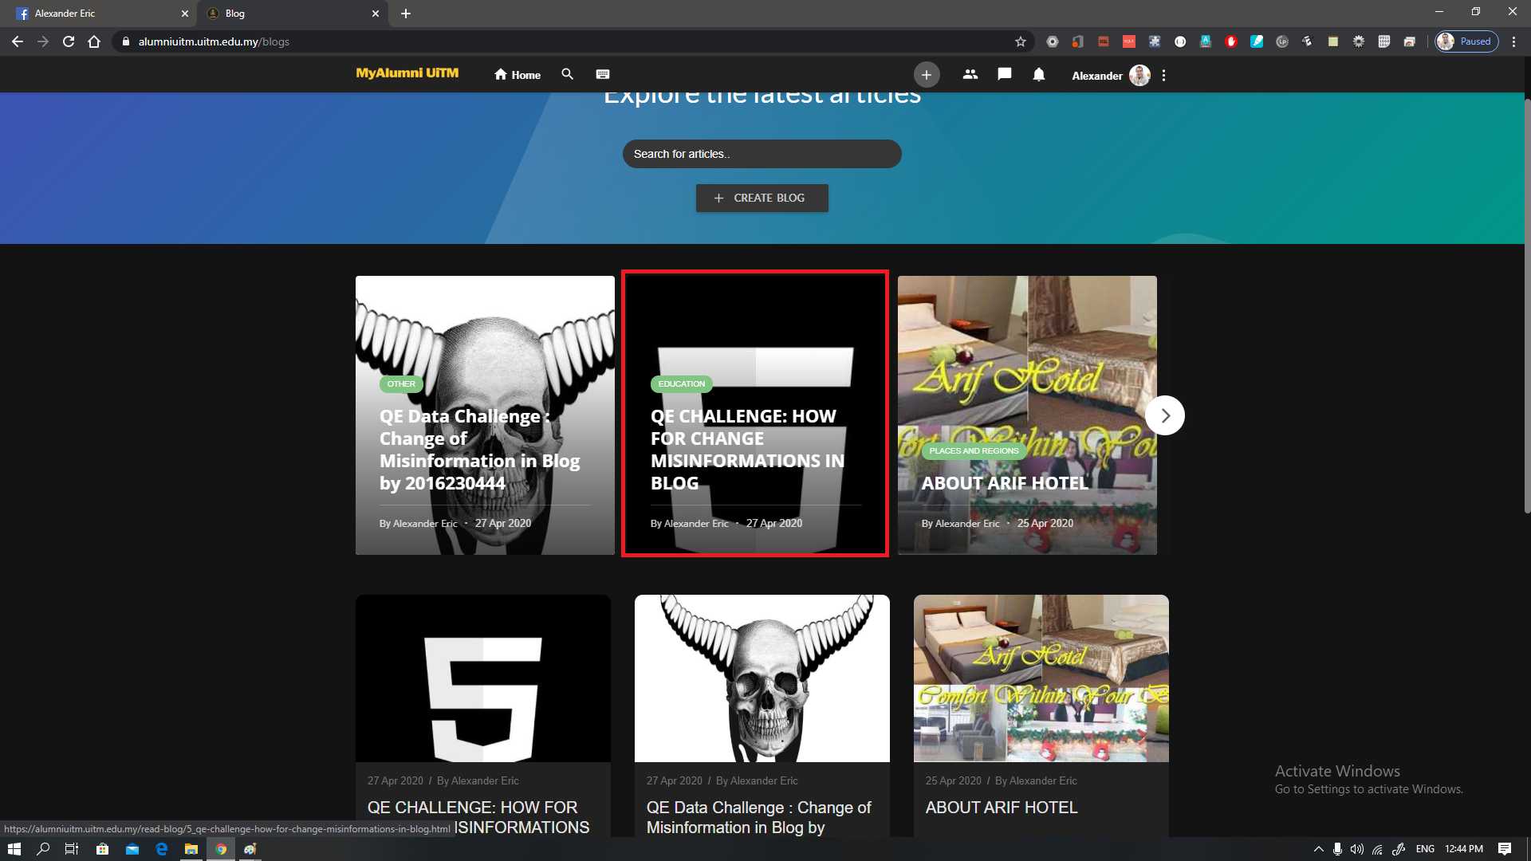
Task: Click the keyboard icon in navbar
Action: [603, 74]
